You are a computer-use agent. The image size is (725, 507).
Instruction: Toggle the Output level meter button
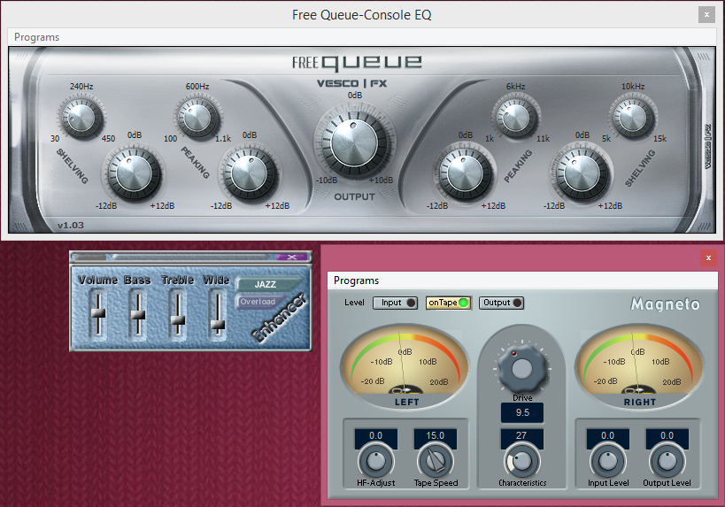[x=501, y=303]
